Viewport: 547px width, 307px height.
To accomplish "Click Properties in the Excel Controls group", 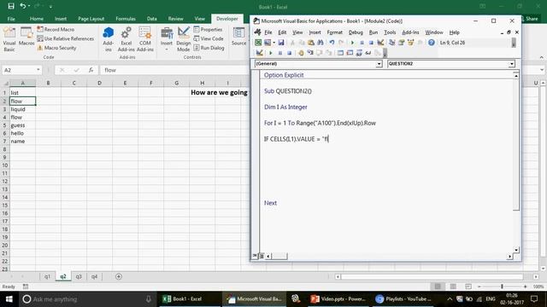I will (x=208, y=30).
